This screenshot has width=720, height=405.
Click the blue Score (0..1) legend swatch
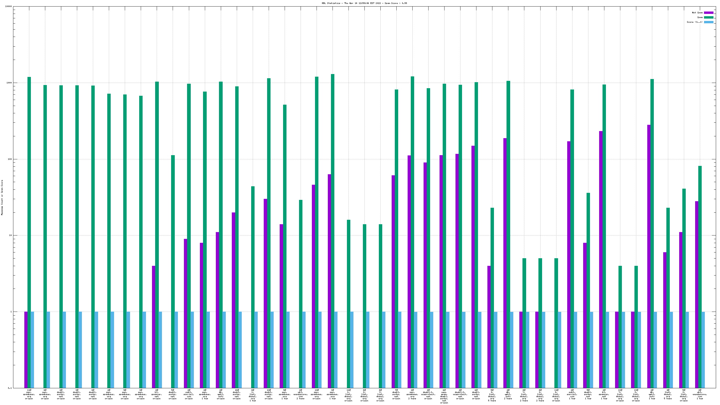point(708,22)
